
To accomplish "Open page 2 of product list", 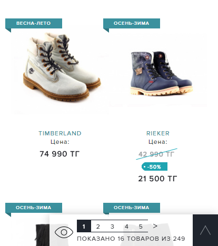I will click(98, 227).
